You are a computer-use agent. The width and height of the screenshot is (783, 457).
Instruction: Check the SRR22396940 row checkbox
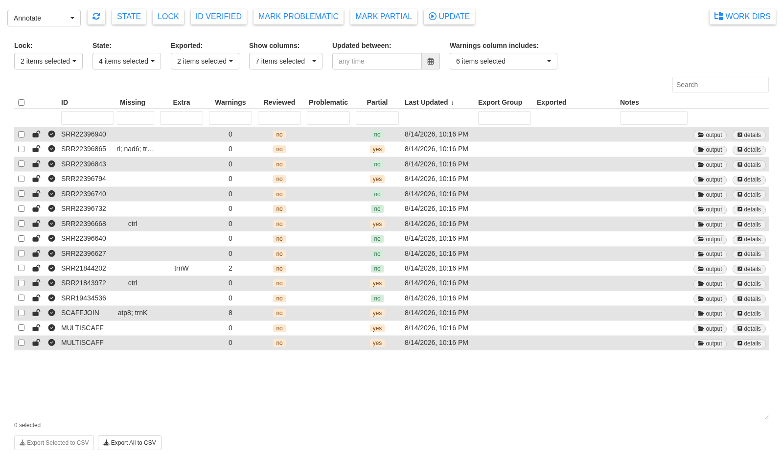point(21,134)
